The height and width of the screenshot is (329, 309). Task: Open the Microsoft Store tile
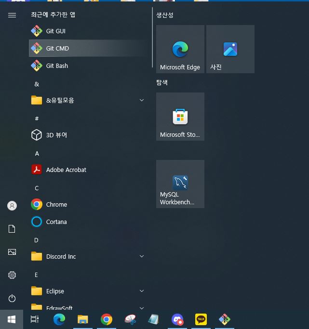[x=180, y=117]
